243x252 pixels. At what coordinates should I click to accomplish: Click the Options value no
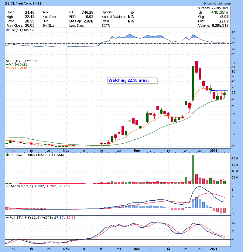[132, 12]
